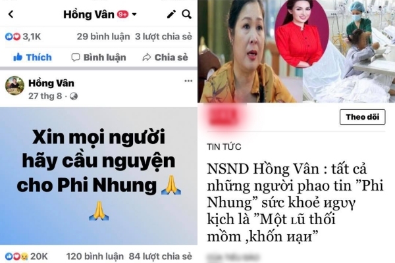Image resolution: width=395 pixels, height=263 pixels.
Task: Tap Bình luận to comment
Action: [x=99, y=57]
